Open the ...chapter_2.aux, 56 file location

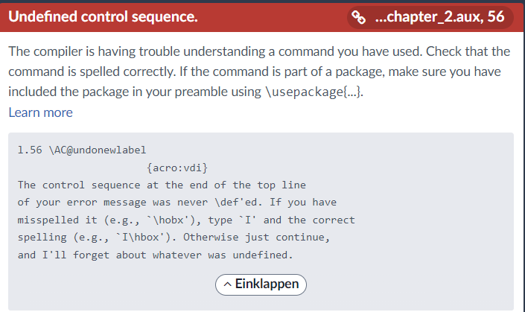click(x=439, y=17)
